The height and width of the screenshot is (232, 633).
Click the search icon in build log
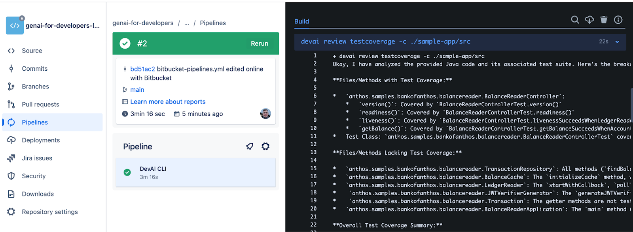click(575, 20)
